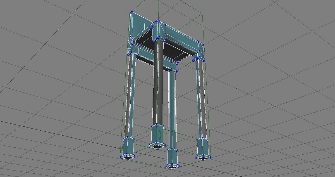Click the back leg's foot block near center
The height and width of the screenshot is (177, 335).
point(157,137)
